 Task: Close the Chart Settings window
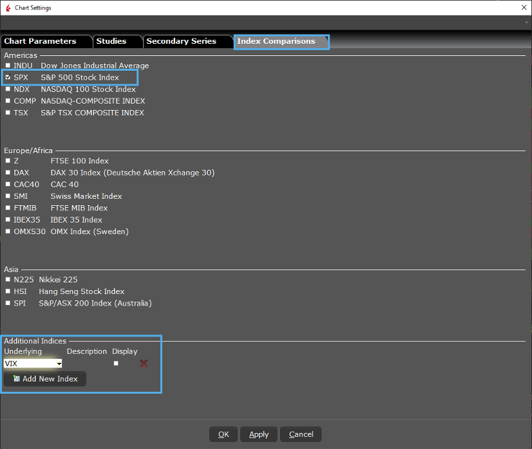click(x=522, y=8)
